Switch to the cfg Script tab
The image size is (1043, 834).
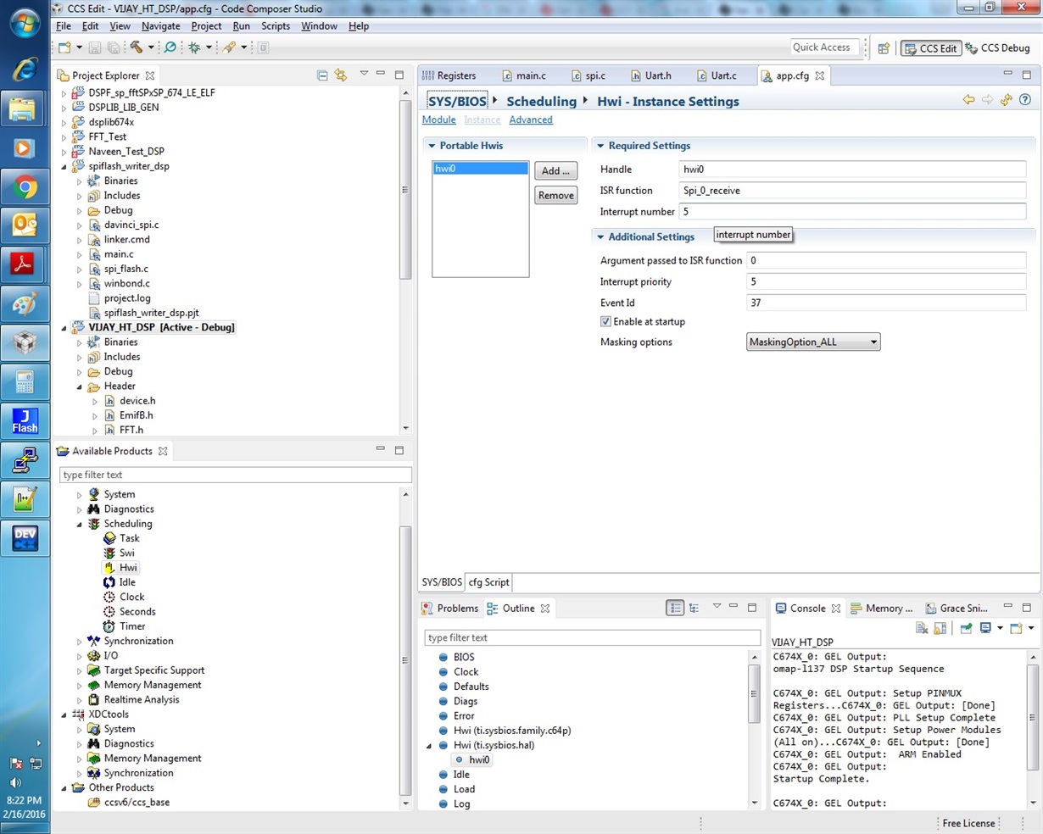point(489,582)
